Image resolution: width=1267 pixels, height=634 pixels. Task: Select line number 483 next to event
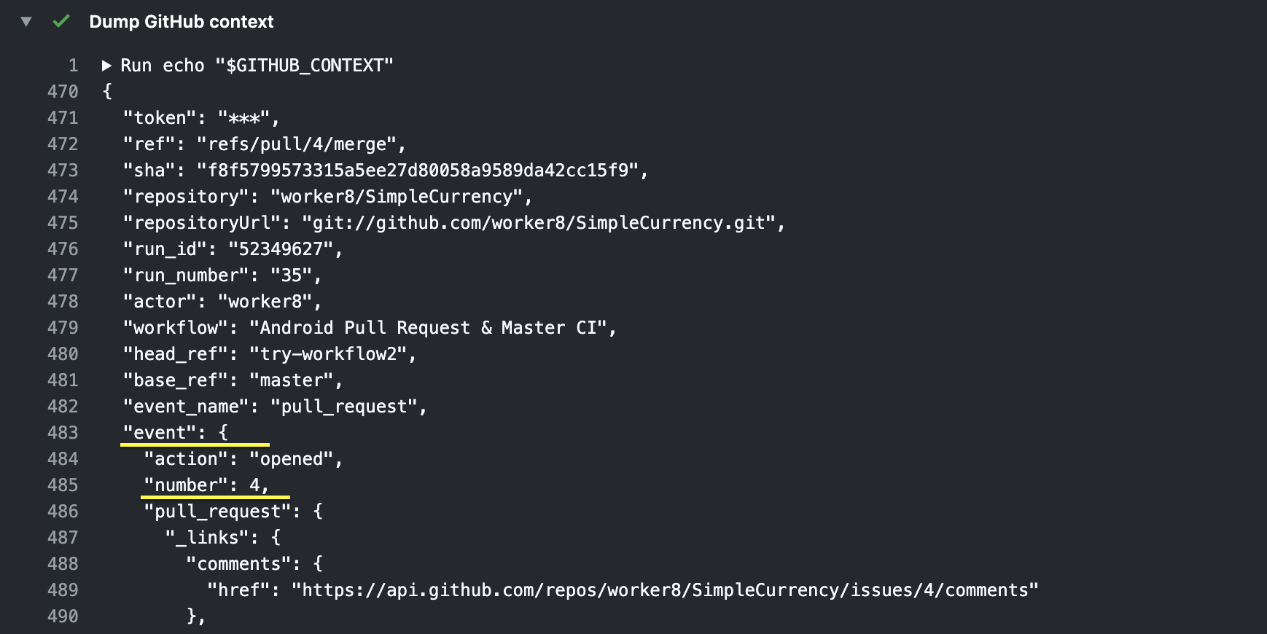pos(63,433)
